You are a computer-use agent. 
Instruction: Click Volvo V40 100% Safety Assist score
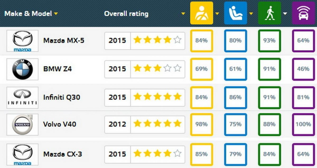point(303,124)
